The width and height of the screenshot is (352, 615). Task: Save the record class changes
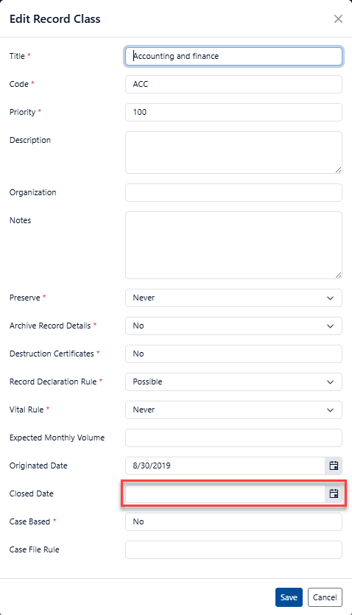289,597
